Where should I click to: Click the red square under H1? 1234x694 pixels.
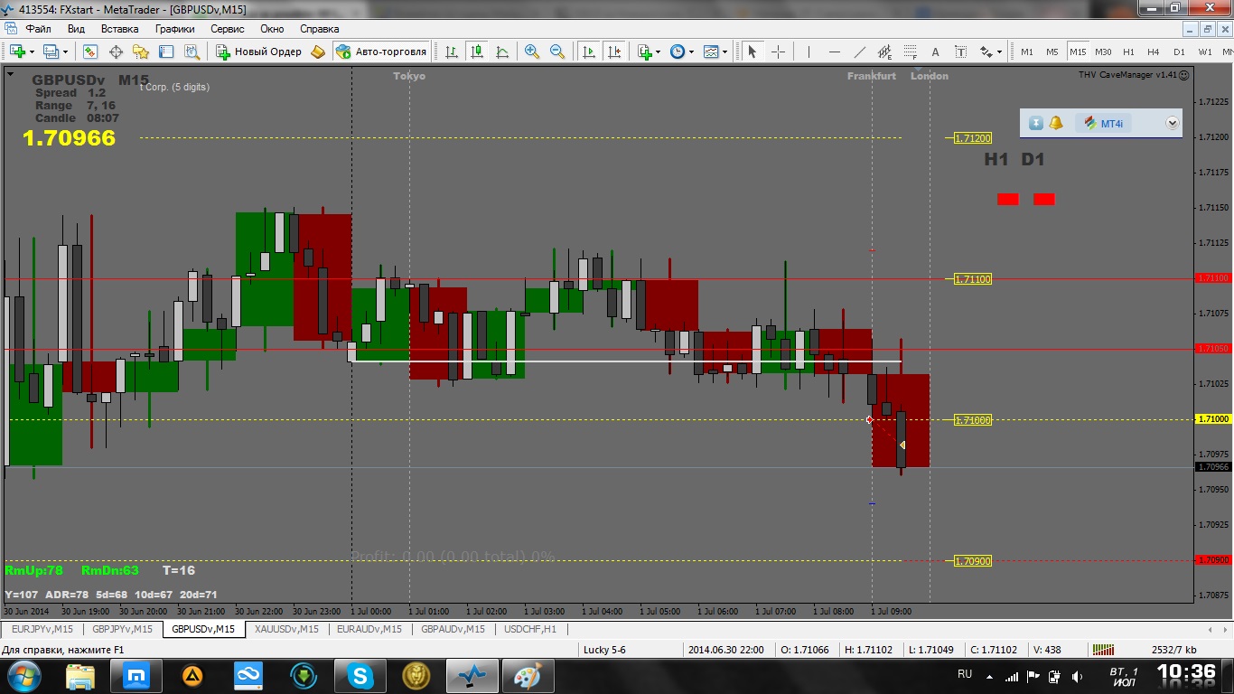point(1008,199)
